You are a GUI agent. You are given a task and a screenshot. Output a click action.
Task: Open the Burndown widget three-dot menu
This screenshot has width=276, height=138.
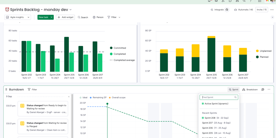click(x=269, y=89)
